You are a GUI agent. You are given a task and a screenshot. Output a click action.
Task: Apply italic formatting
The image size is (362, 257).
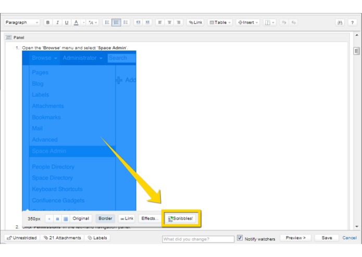(57, 22)
